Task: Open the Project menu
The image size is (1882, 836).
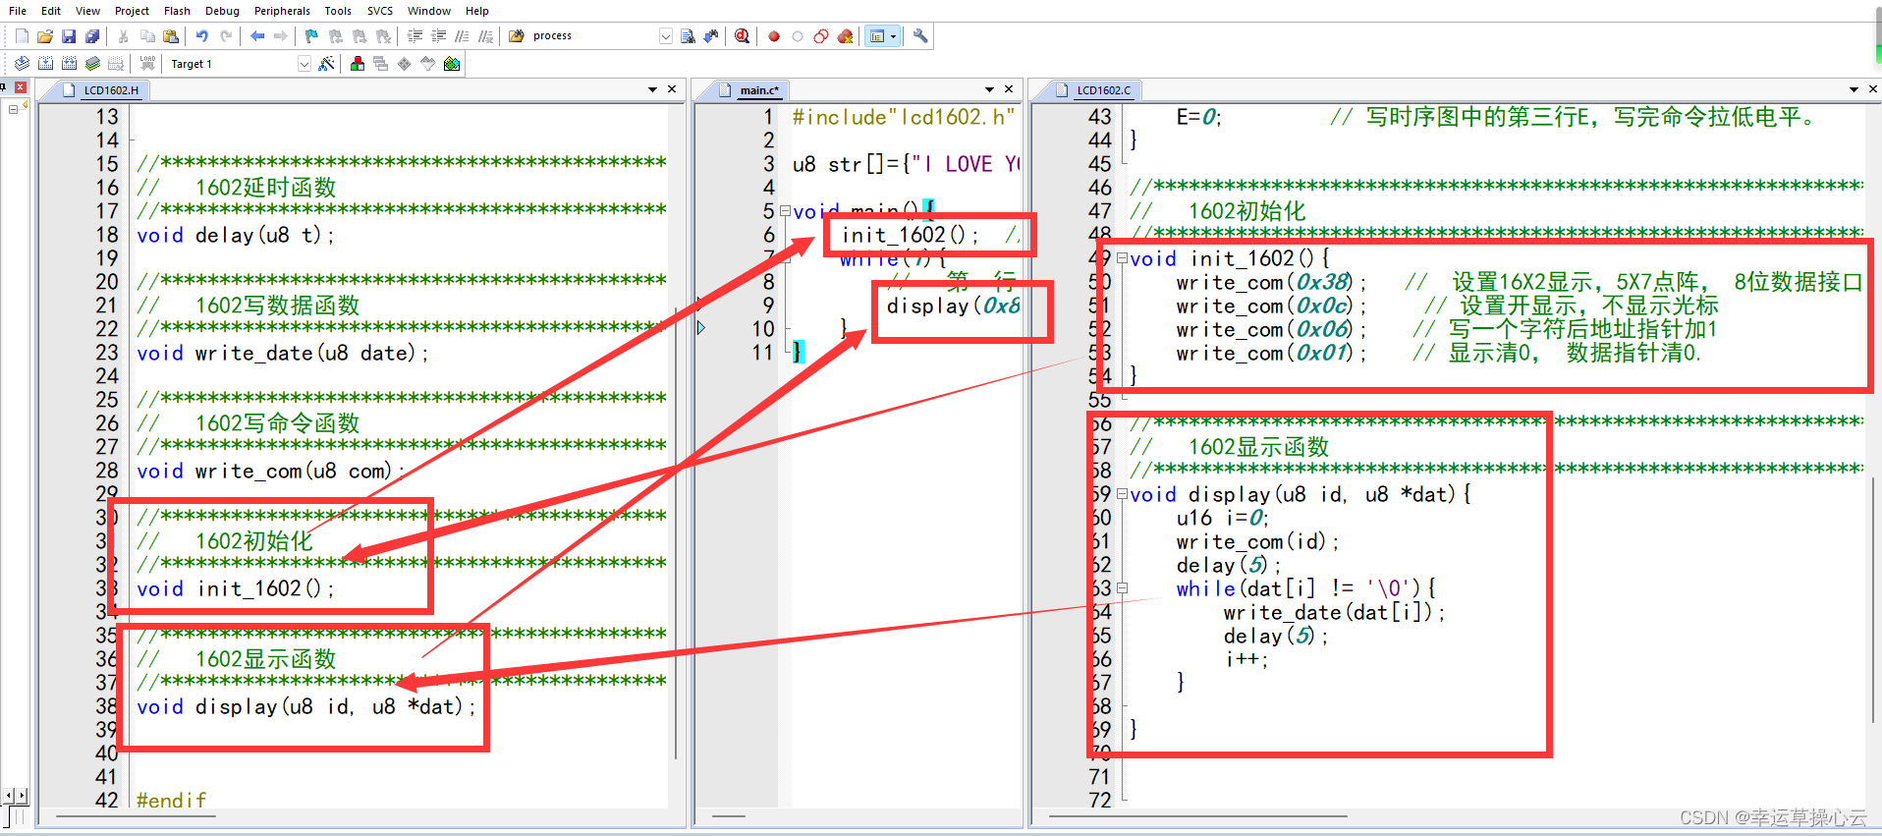Action: (132, 11)
